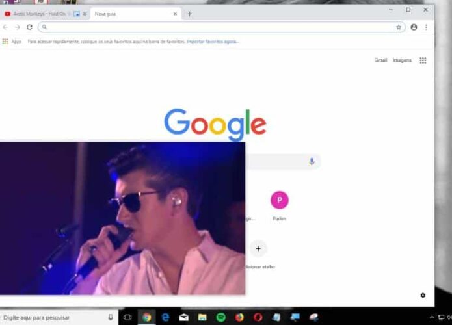Add a shortcut with the plus tile
Viewport: 452px width, 325px height.
(258, 248)
